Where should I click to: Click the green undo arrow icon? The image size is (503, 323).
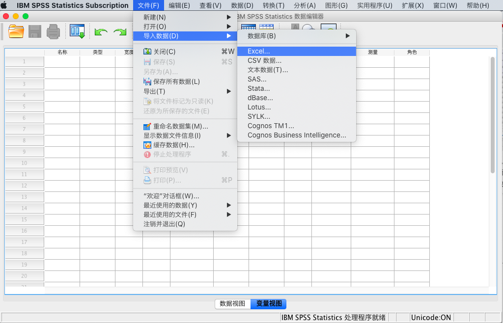coord(101,31)
